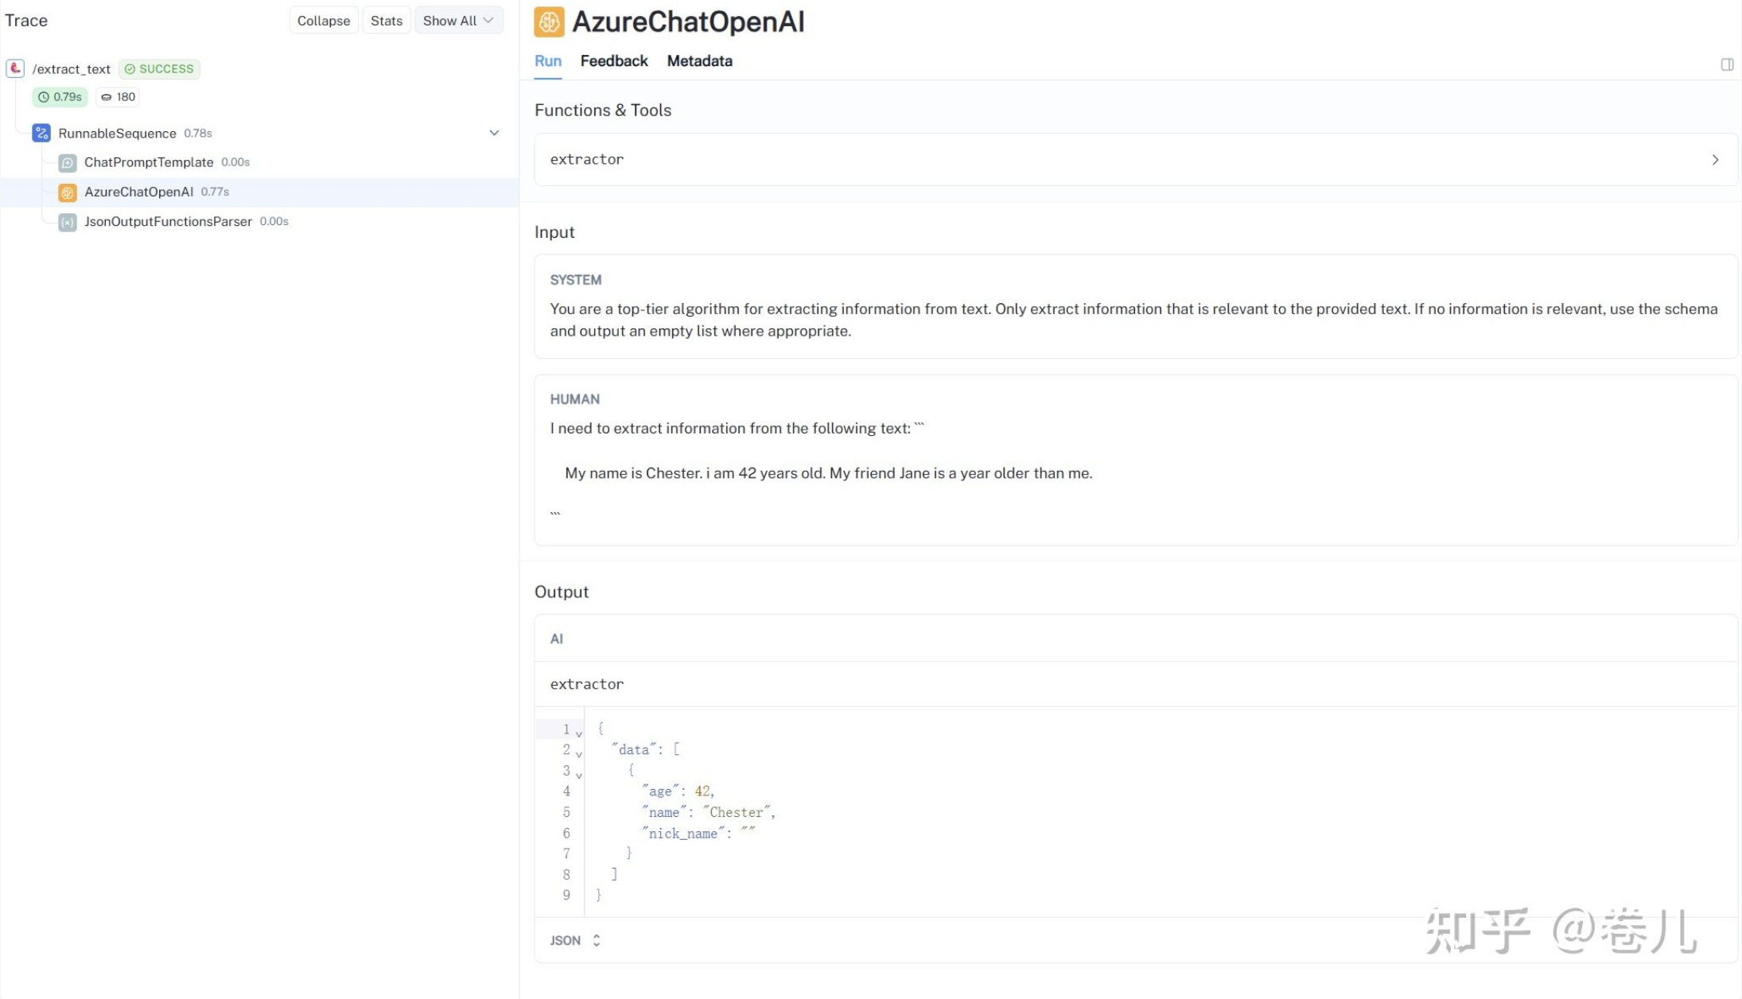Toggle the side panel layout icon
This screenshot has width=1742, height=999.
[x=1727, y=64]
